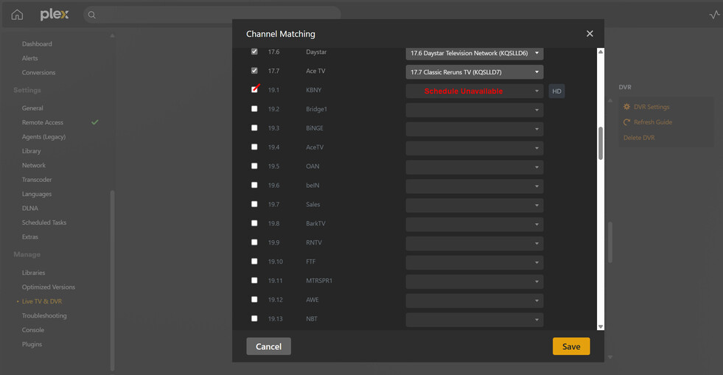The height and width of the screenshot is (375, 723).
Task: Open the guide dropdown for MTRSPR1
Action: pyautogui.click(x=475, y=281)
